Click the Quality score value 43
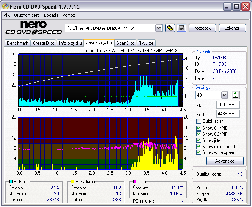This screenshot has height=207, width=252. (x=240, y=174)
